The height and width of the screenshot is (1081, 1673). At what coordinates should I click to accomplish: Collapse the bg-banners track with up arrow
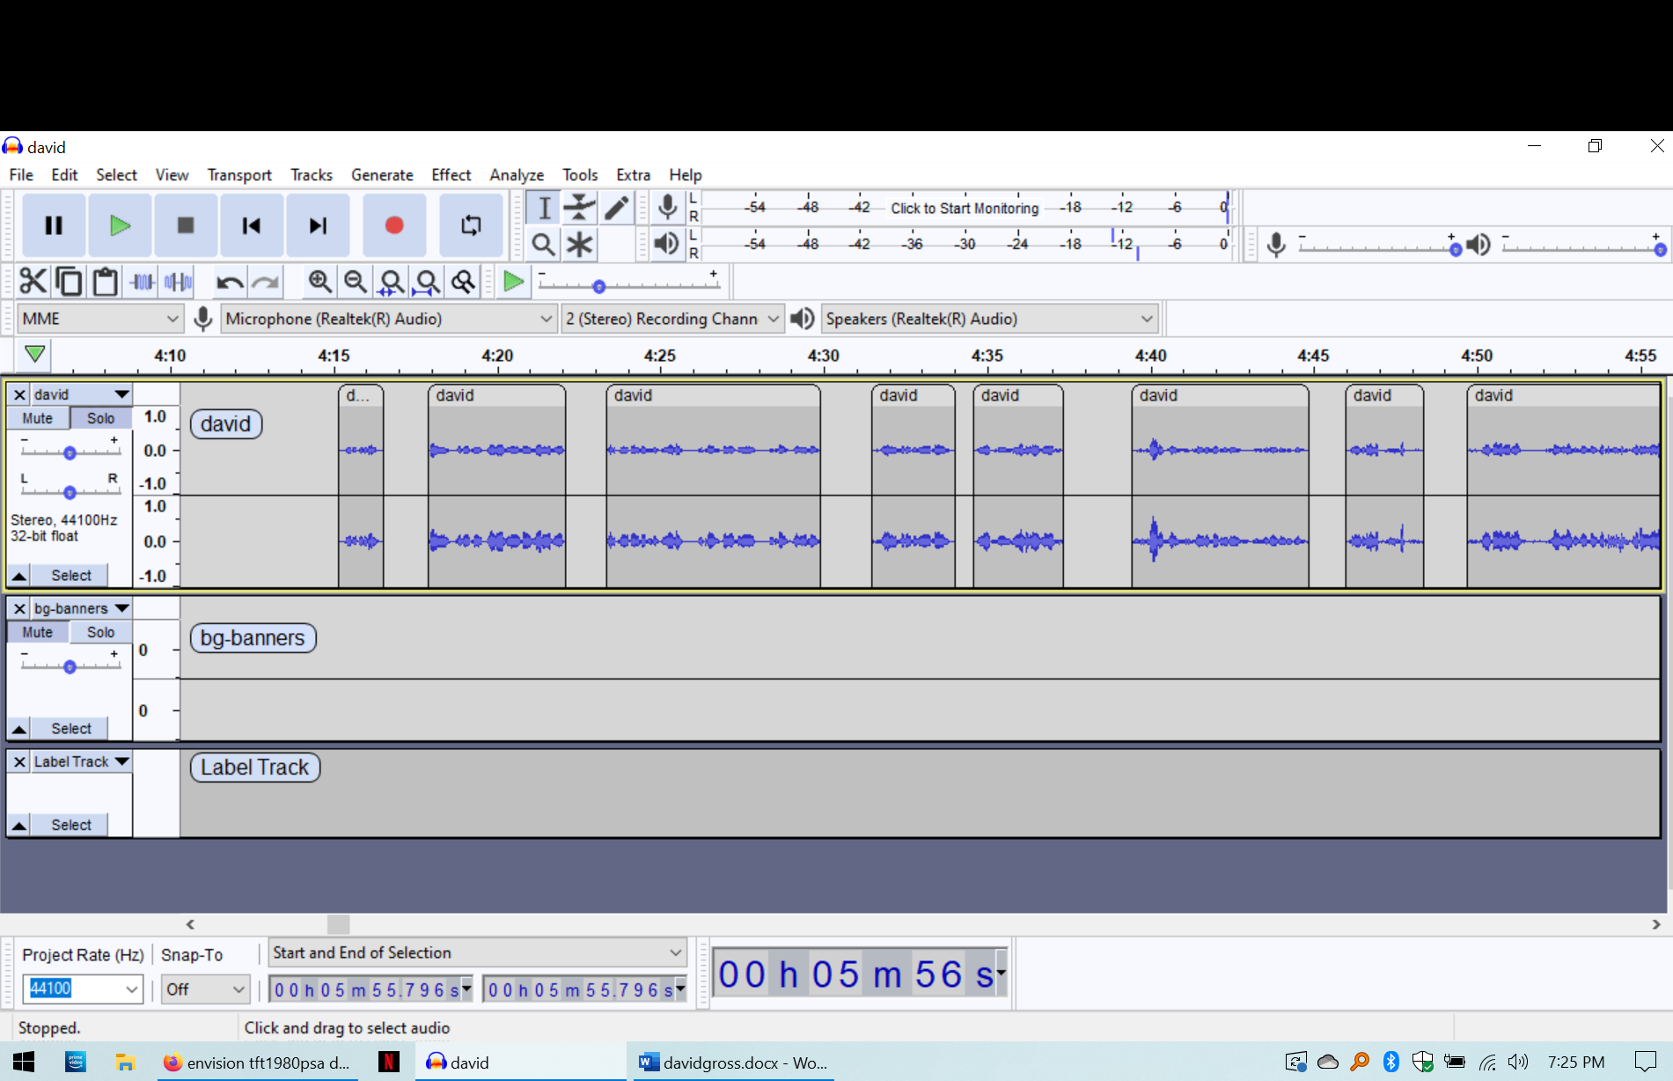click(x=18, y=729)
